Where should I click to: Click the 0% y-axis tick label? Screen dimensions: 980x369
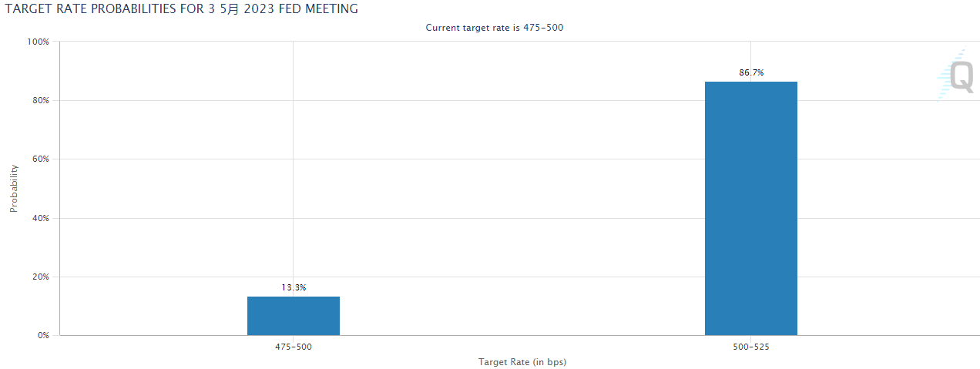point(42,335)
